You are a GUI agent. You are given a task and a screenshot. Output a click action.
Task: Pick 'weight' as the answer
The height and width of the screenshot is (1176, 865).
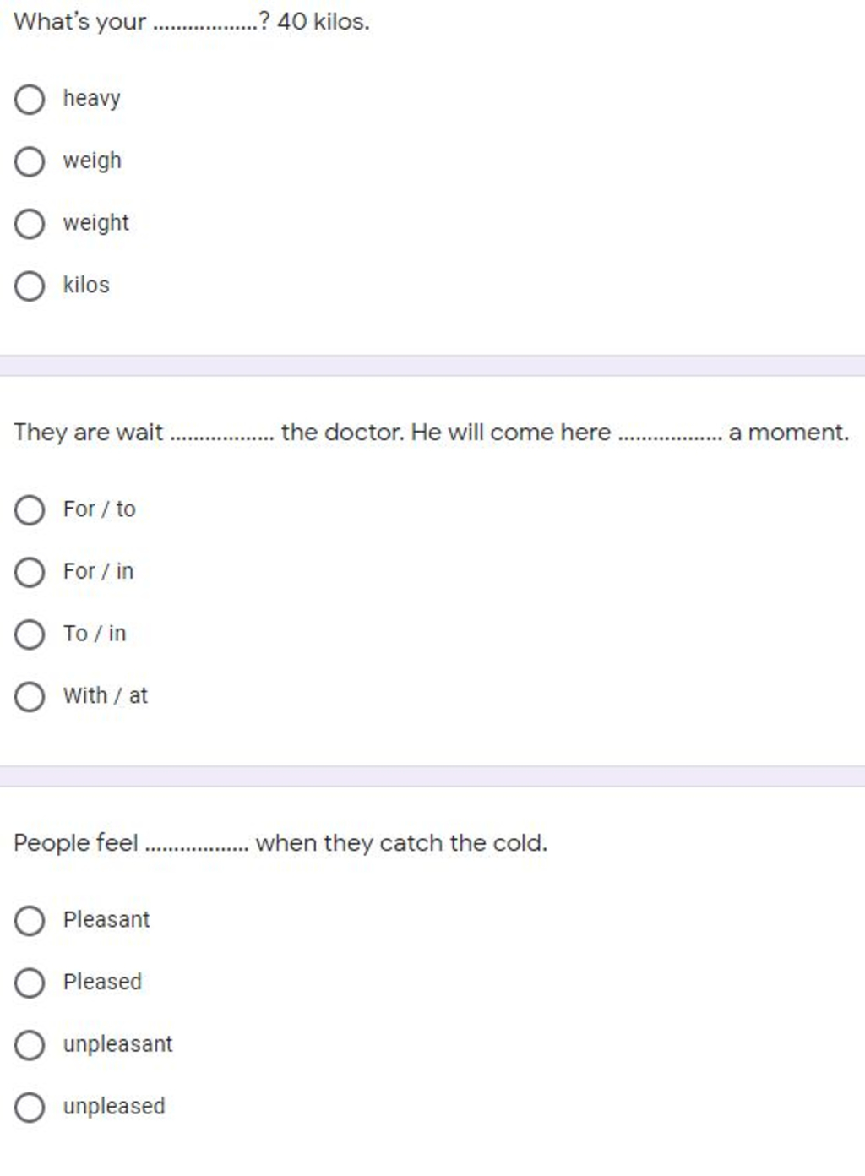30,224
